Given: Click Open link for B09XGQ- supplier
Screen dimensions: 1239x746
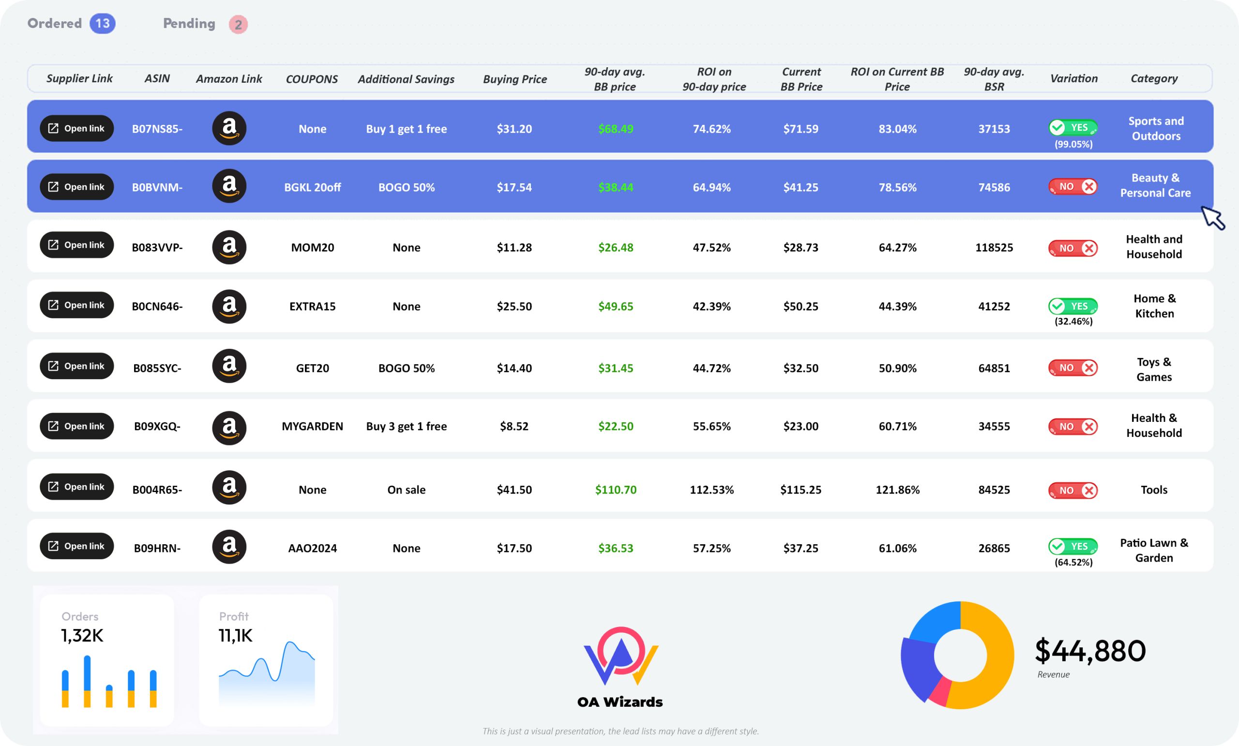Looking at the screenshot, I should click(76, 426).
